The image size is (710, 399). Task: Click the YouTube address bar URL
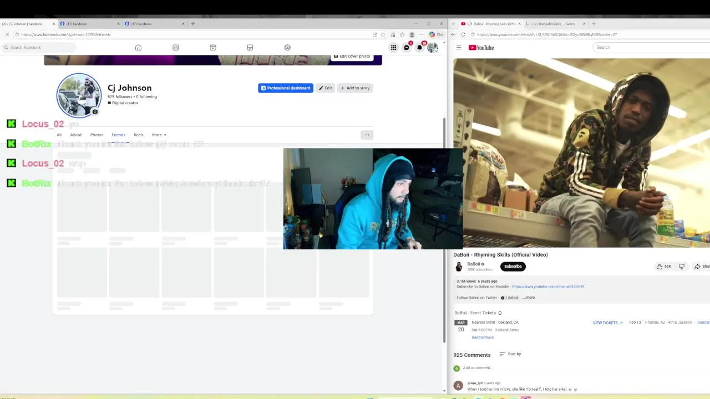[x=546, y=34]
